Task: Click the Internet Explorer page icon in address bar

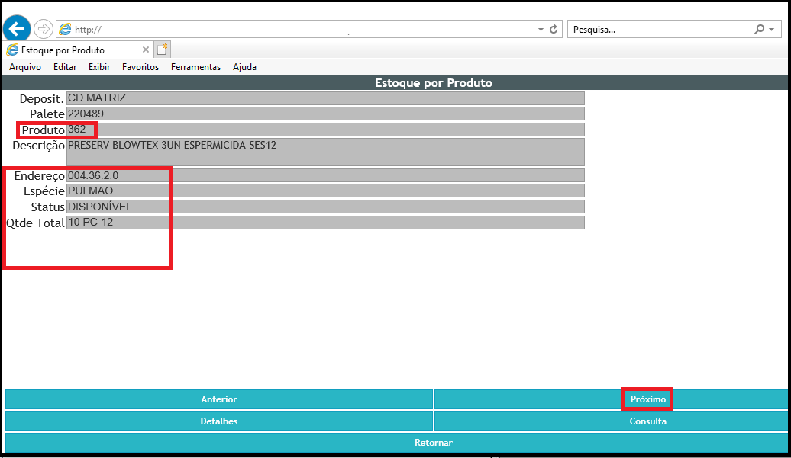Action: (65, 29)
